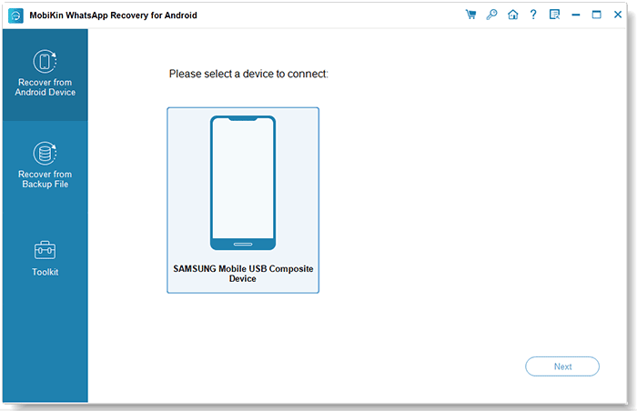
Task: Open the question mark help icon
Action: tap(533, 15)
